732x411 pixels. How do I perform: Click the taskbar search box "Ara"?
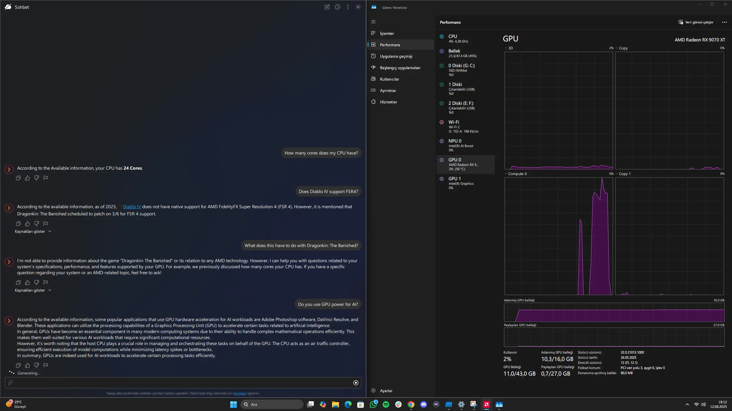coord(272,404)
